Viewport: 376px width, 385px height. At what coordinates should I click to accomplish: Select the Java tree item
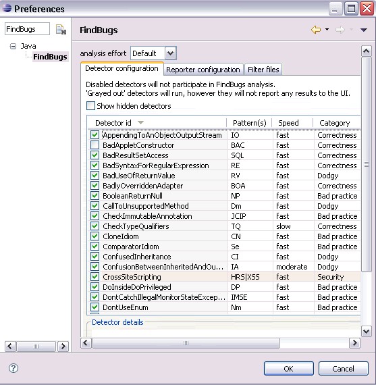pos(28,46)
